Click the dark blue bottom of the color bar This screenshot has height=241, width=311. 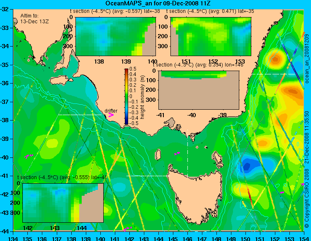(x=126, y=123)
